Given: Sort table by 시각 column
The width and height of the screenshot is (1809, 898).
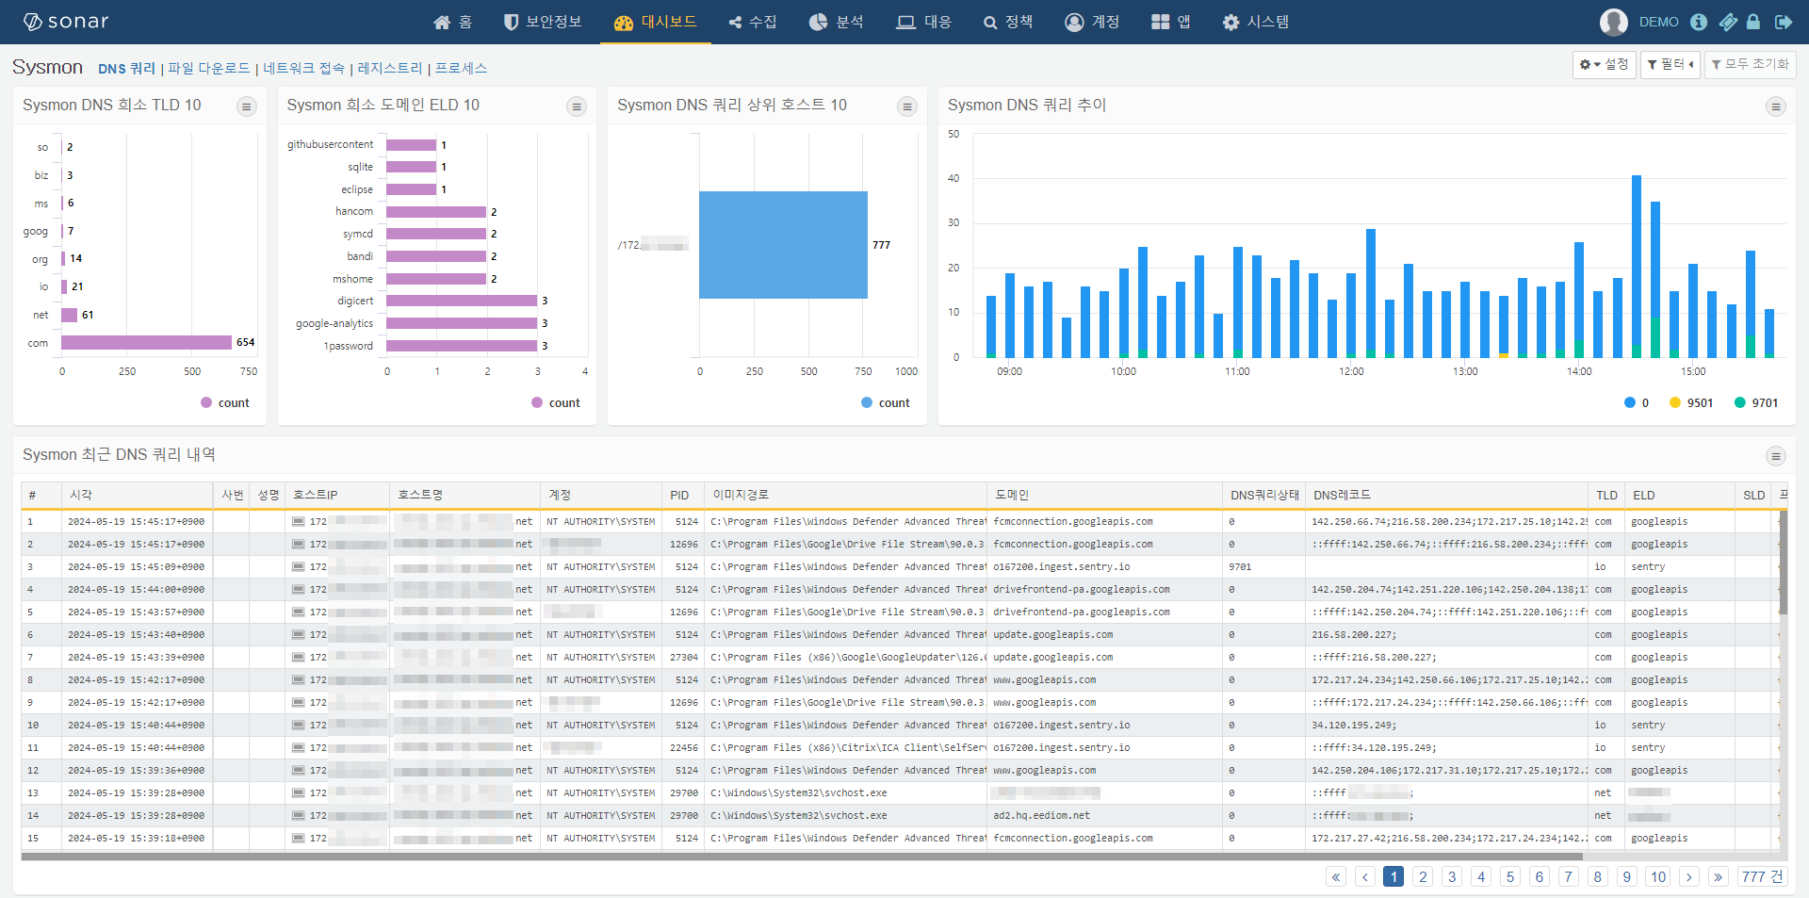Looking at the screenshot, I should 138,496.
